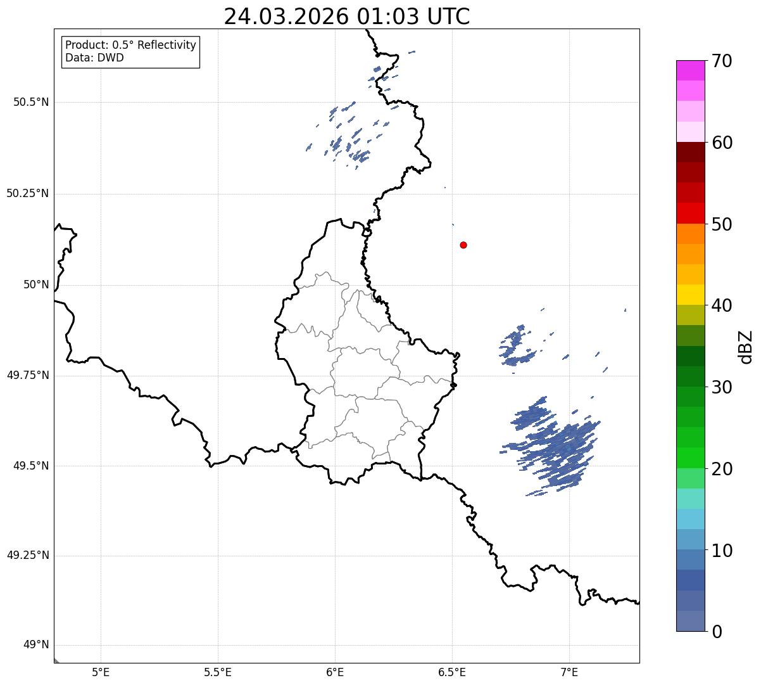The height and width of the screenshot is (685, 761).
Task: Click the small echo patch near 49.8°N 6.8°E
Action: [518, 345]
